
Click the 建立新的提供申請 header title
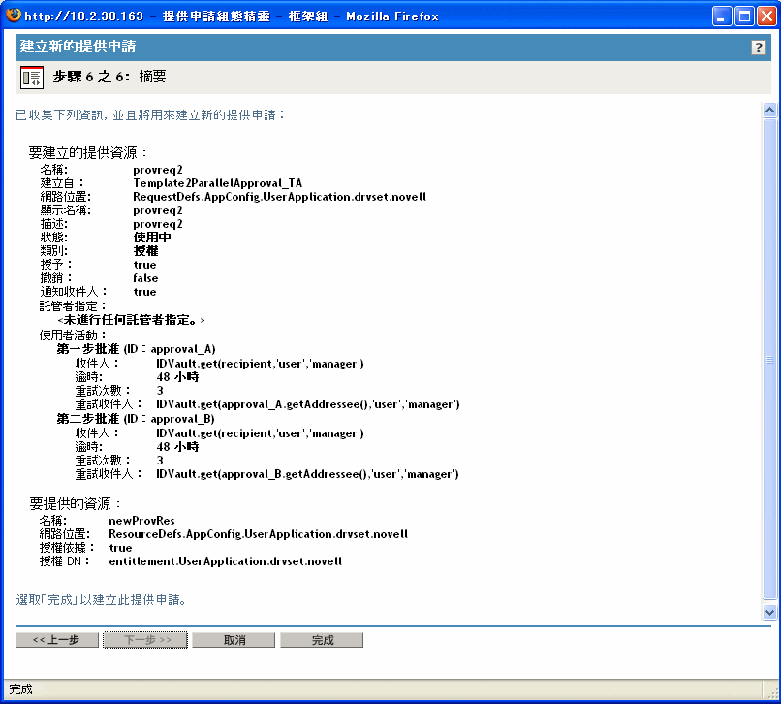[78, 47]
